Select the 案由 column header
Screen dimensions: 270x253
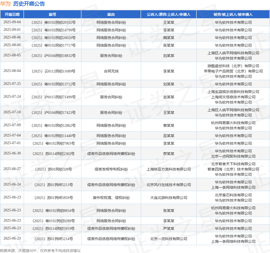[111, 14]
